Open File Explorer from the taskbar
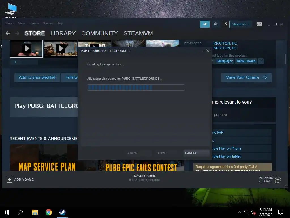The height and width of the screenshot is (218, 290). pos(35,212)
